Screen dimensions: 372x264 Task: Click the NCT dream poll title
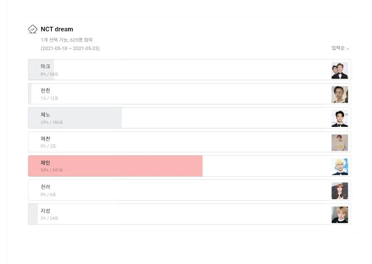tap(57, 29)
